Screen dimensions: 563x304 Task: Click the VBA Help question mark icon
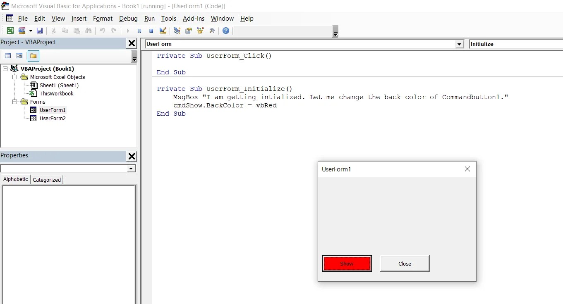pos(226,31)
